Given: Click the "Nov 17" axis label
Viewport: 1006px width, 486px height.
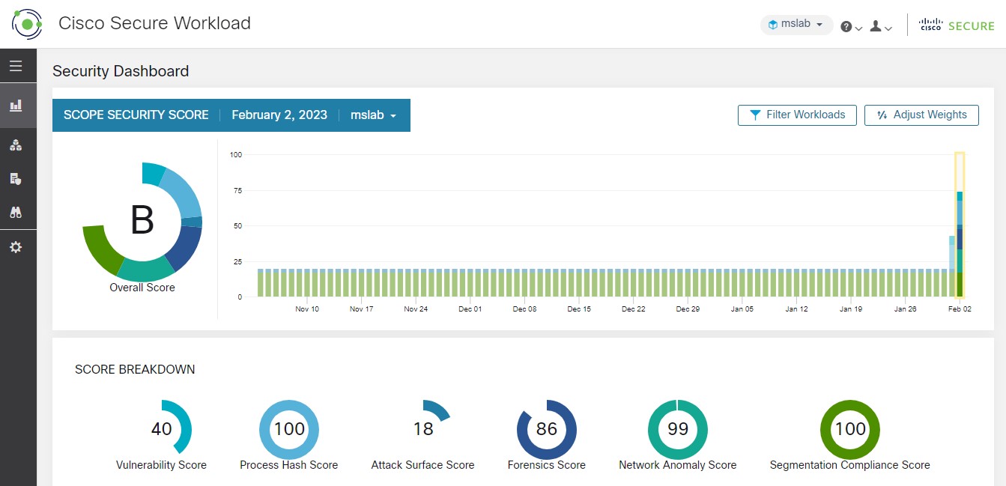Looking at the screenshot, I should (361, 309).
